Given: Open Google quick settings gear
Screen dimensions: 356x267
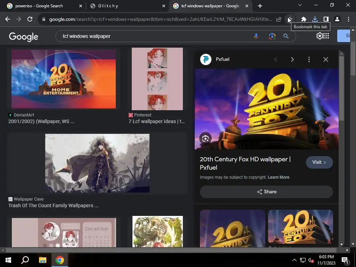Looking at the screenshot, I should click(x=319, y=36).
